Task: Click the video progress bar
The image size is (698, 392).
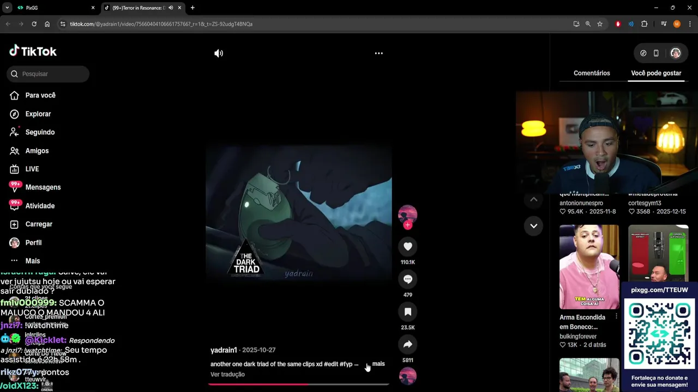Action: (x=298, y=384)
